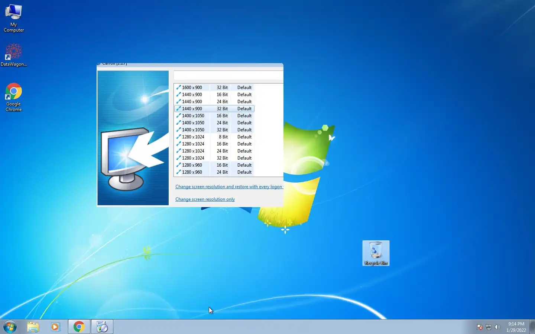Image resolution: width=535 pixels, height=334 pixels.
Task: Choose the 1440 x 900 24 Bit entry
Action: 214,102
